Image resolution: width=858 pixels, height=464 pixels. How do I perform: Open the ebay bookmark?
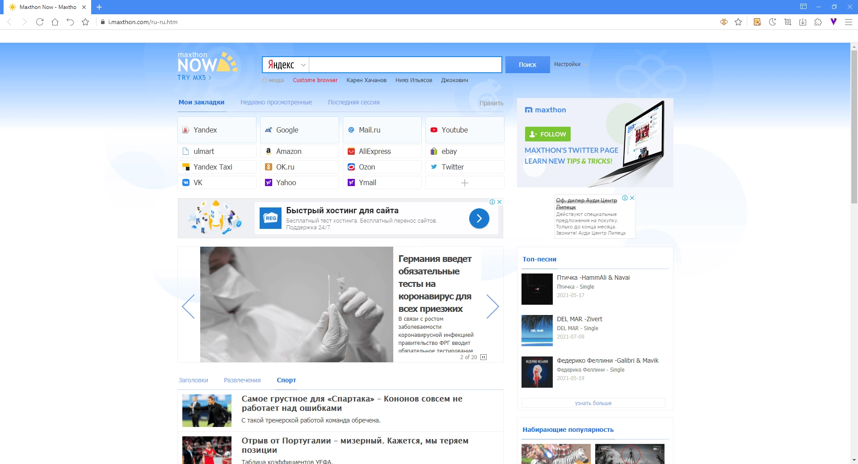465,151
